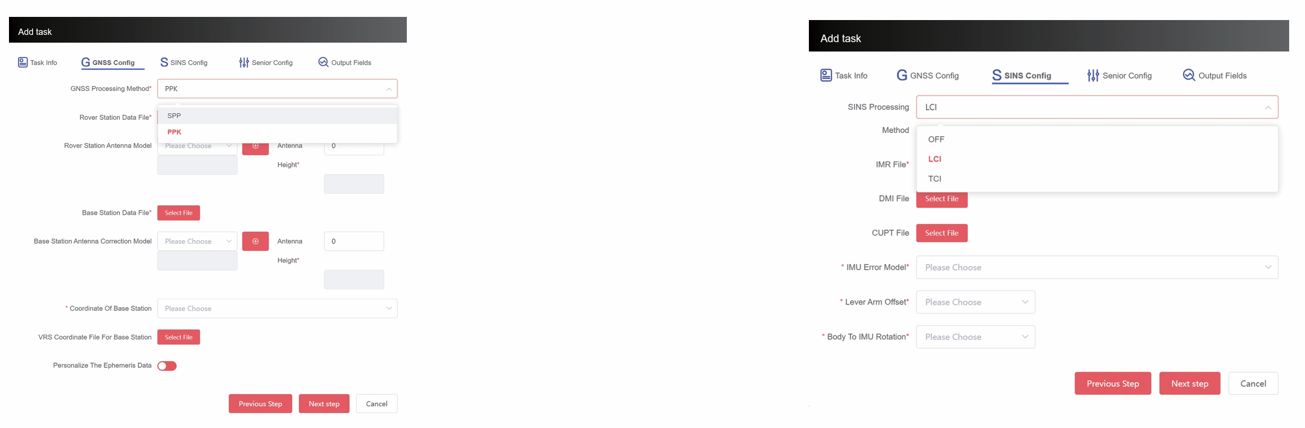Click Select File for CUPT File
This screenshot has height=428, width=1305.
pos(941,233)
